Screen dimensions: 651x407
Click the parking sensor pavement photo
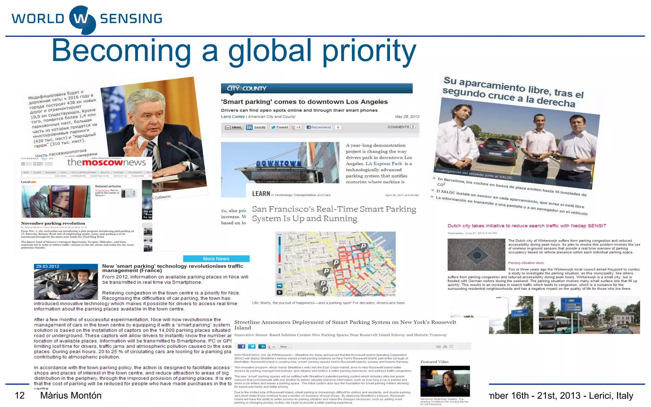tap(476, 255)
